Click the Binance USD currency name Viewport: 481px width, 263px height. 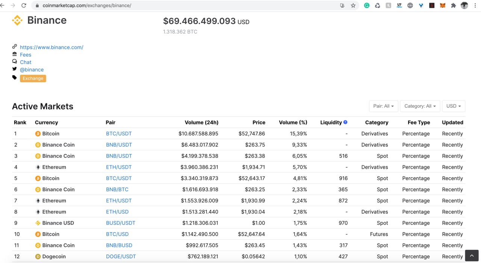click(x=58, y=223)
